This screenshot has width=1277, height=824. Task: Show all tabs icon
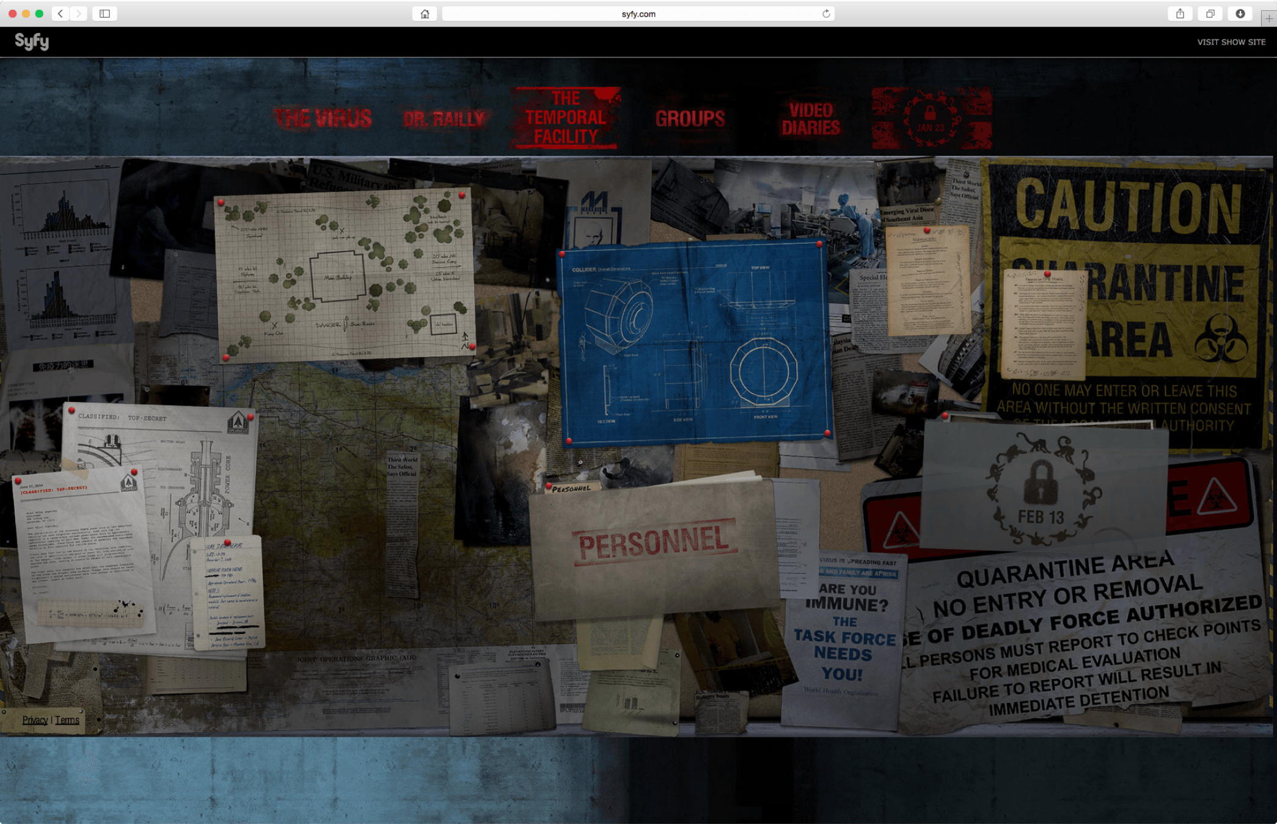tap(1210, 13)
